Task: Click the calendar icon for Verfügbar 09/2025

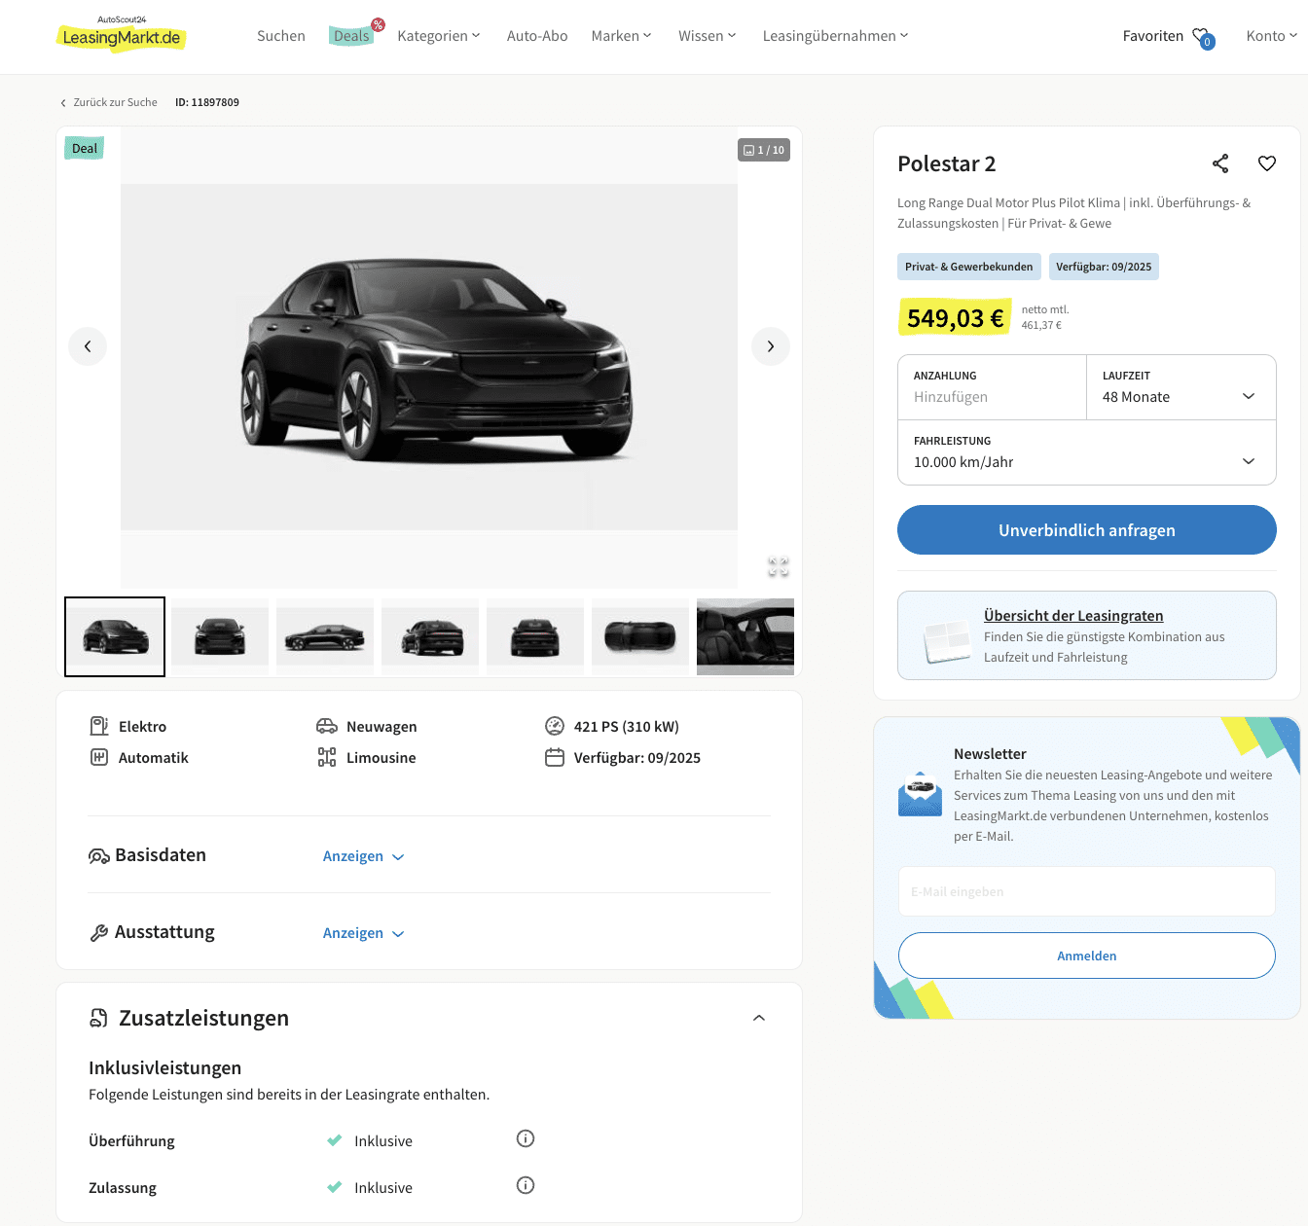Action: point(555,757)
